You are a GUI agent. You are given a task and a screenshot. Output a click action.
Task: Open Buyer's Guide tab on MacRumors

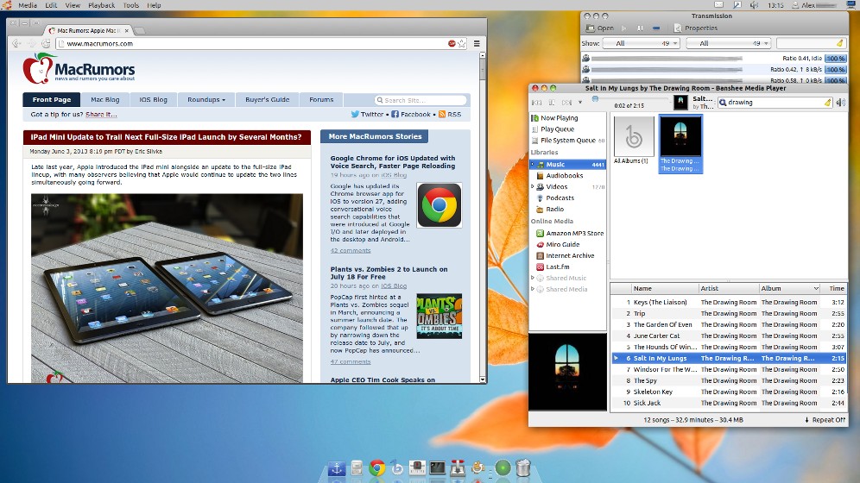267,100
